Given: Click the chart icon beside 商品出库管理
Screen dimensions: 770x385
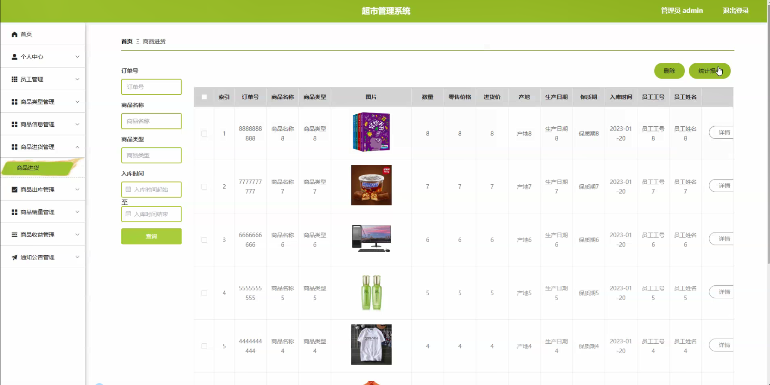Looking at the screenshot, I should pos(14,189).
